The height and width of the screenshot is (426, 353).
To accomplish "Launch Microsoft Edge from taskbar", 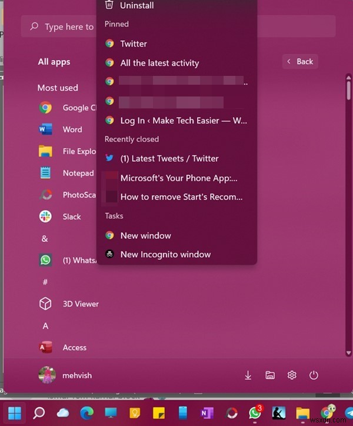I will pyautogui.click(x=86, y=413).
